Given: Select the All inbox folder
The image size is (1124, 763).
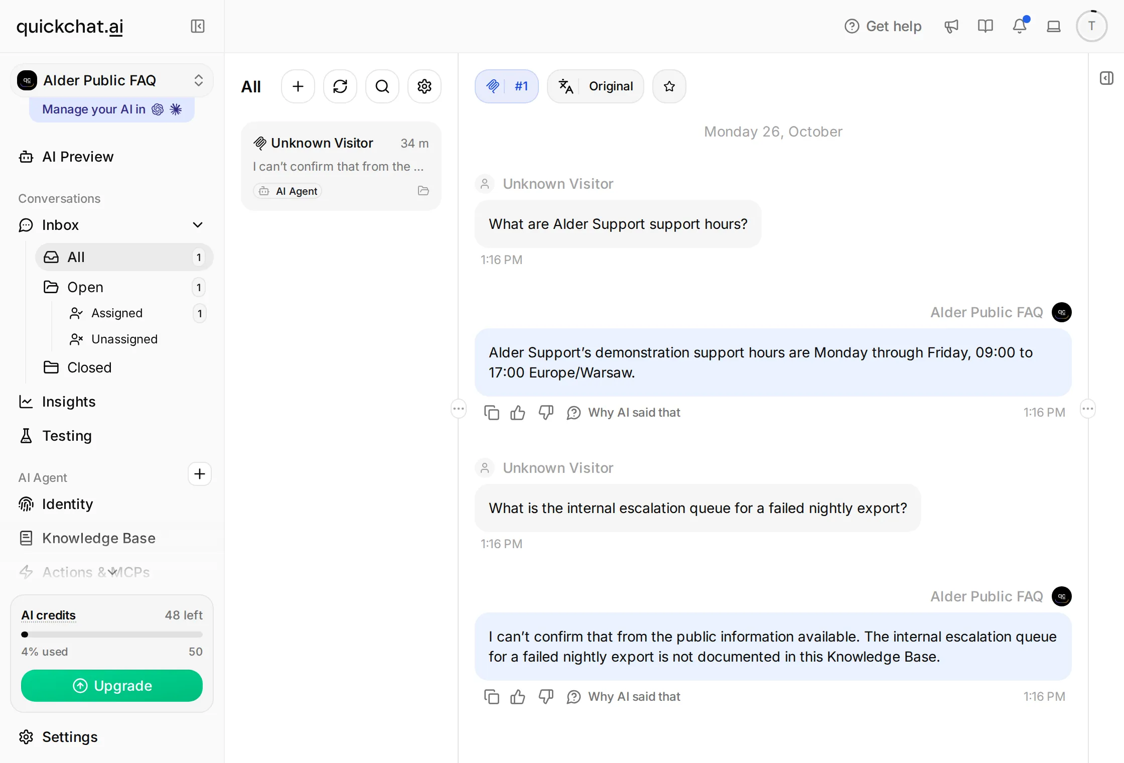Looking at the screenshot, I should 124,257.
